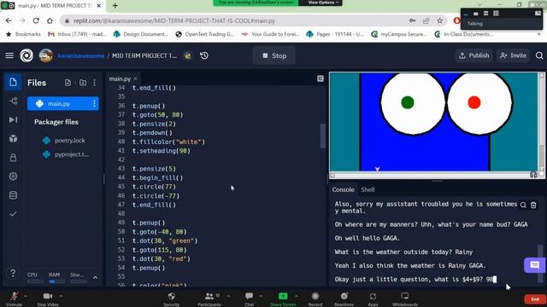This screenshot has height=307, width=547.
Task: Start Zoom Record
Action: click(x=315, y=298)
